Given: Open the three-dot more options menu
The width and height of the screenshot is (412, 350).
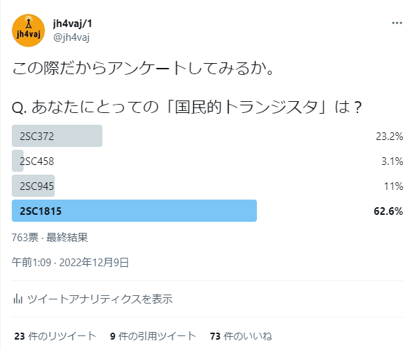Looking at the screenshot, I should click(397, 23).
